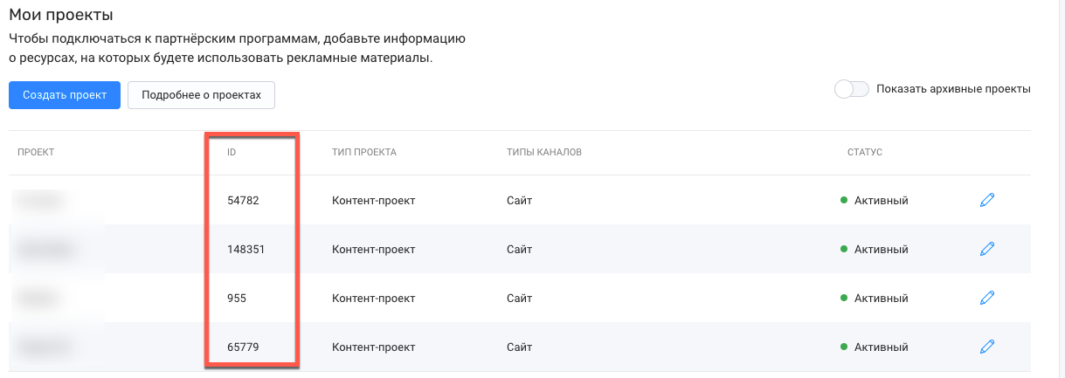Click ID cell showing 65779
This screenshot has height=378, width=1065.
coord(243,347)
